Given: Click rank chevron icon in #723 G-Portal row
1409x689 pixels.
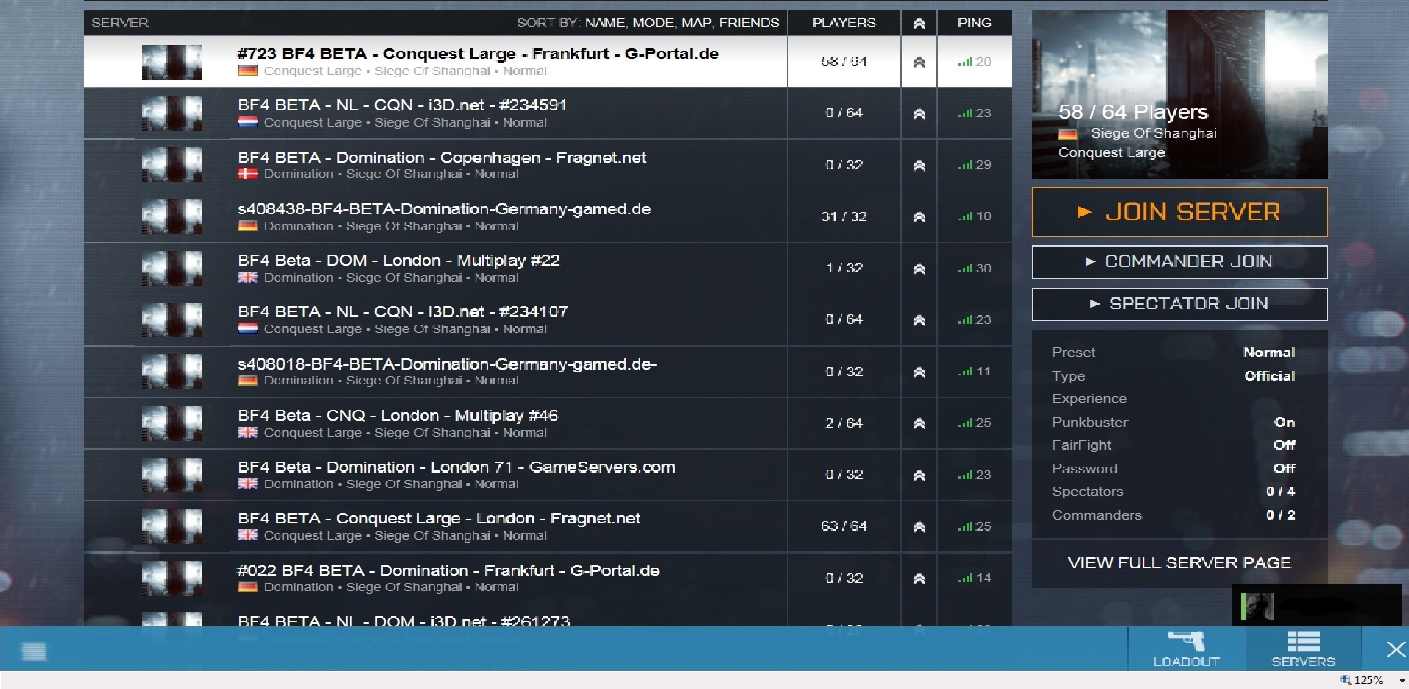Looking at the screenshot, I should (919, 63).
